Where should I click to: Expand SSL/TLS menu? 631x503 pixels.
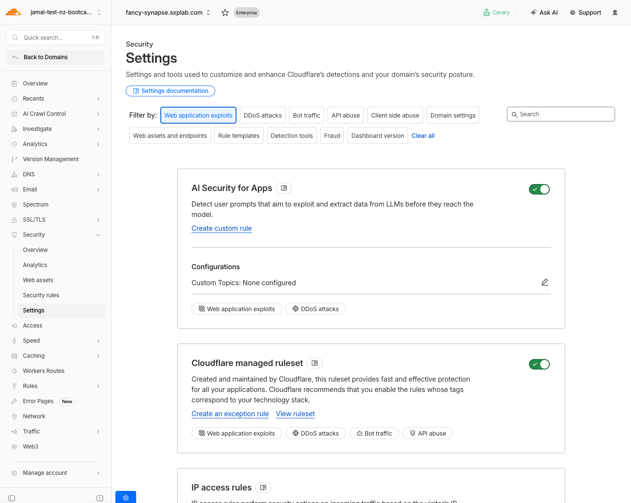tap(98, 220)
